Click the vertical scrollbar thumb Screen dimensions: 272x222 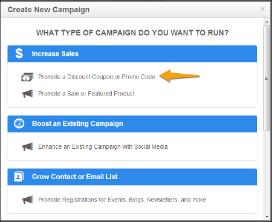(267, 78)
